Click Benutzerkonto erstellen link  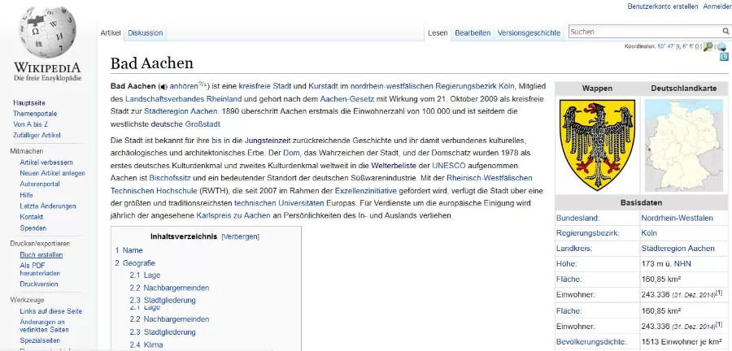point(662,6)
